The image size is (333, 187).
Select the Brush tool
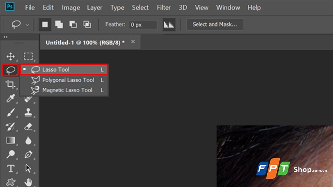tap(10, 112)
